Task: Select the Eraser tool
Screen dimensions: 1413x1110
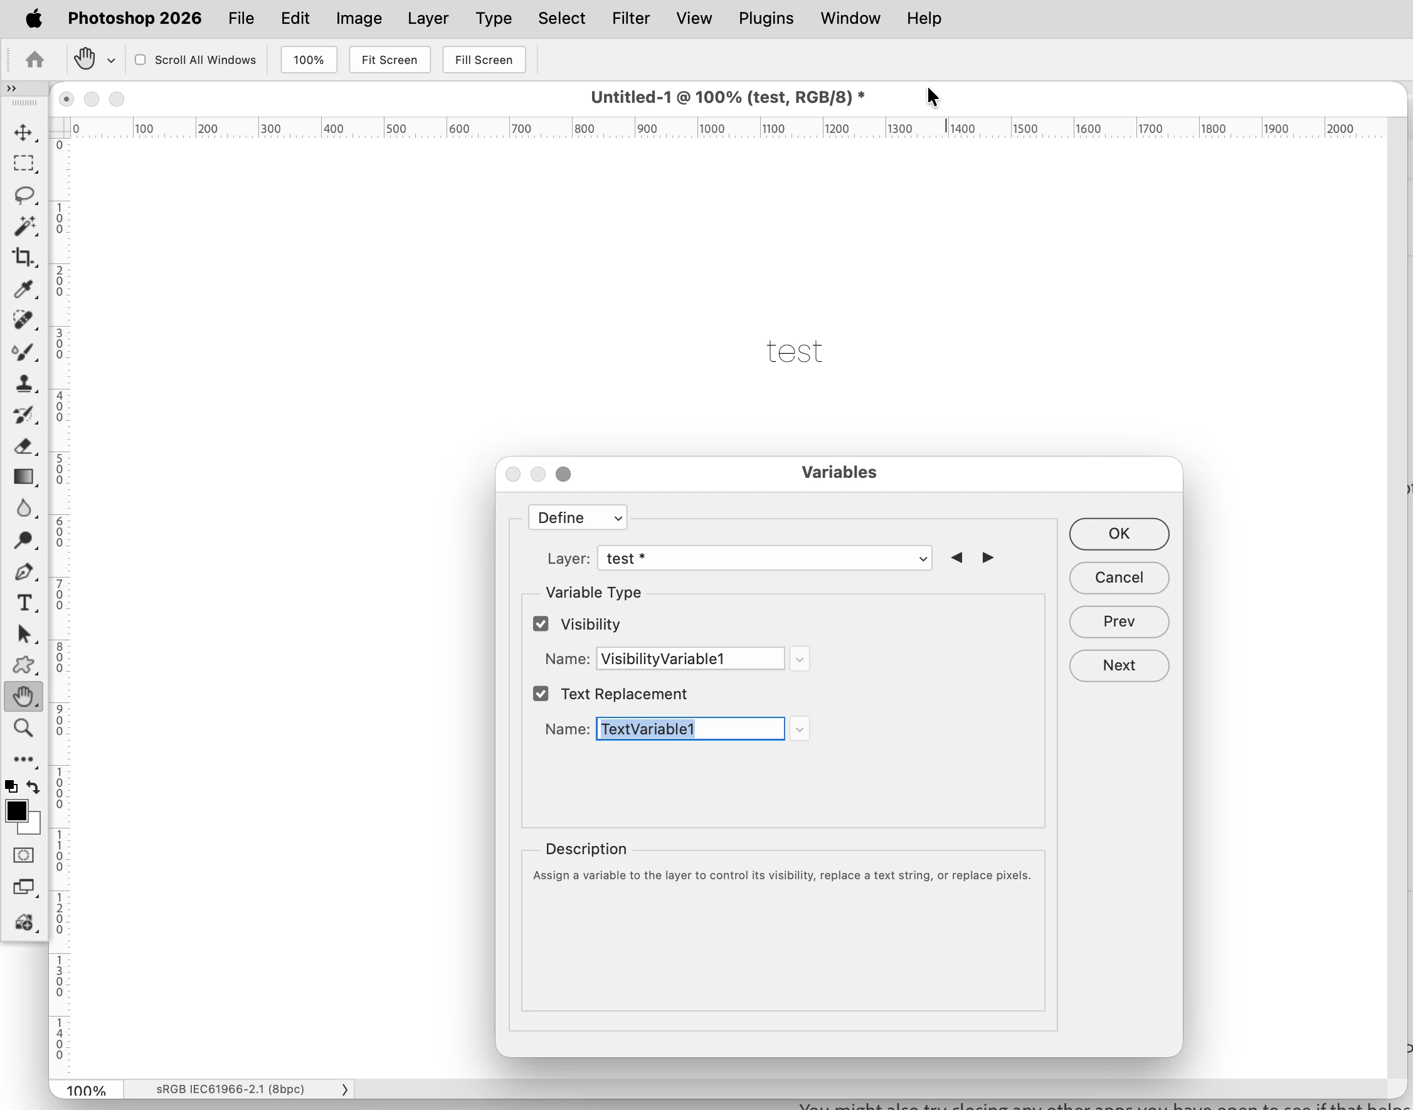Action: point(23,446)
